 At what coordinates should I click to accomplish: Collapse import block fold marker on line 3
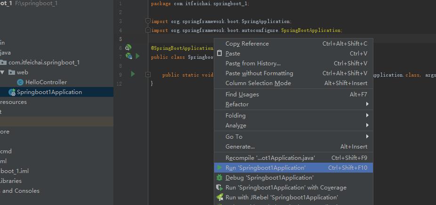tap(148, 21)
